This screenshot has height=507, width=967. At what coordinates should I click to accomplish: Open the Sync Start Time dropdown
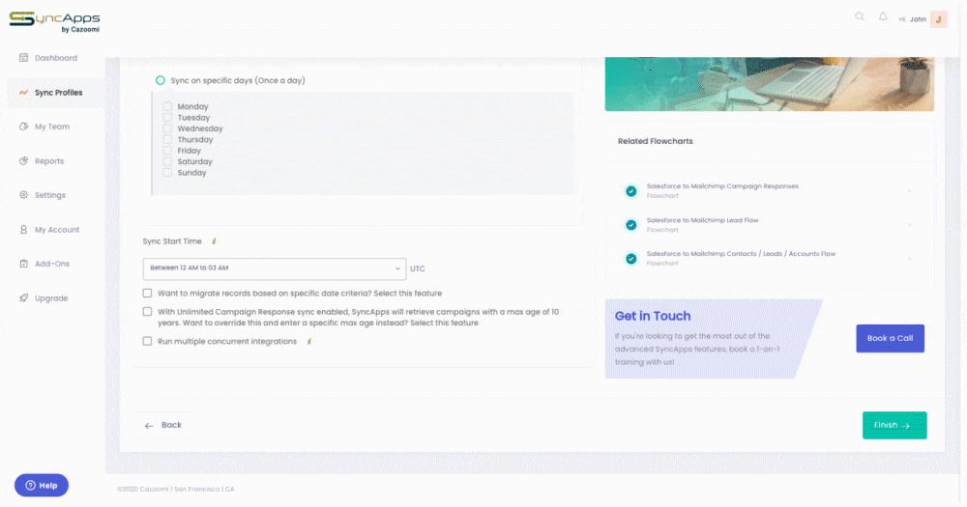coord(275,268)
